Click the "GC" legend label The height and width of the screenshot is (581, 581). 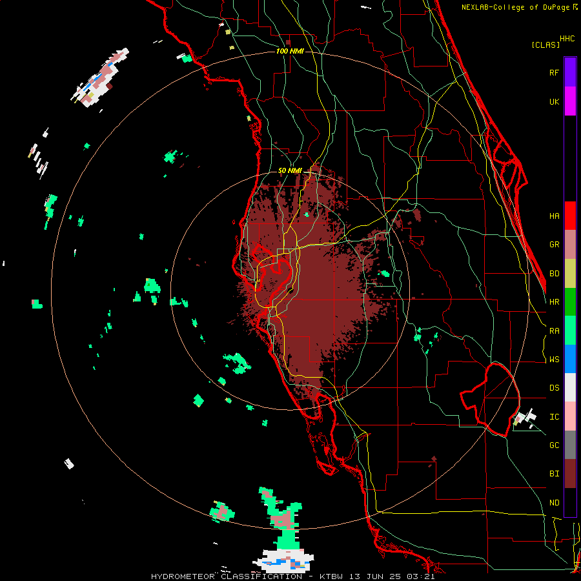[554, 445]
